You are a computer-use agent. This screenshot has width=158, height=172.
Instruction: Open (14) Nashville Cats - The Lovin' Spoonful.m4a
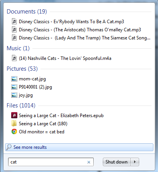(x=65, y=58)
